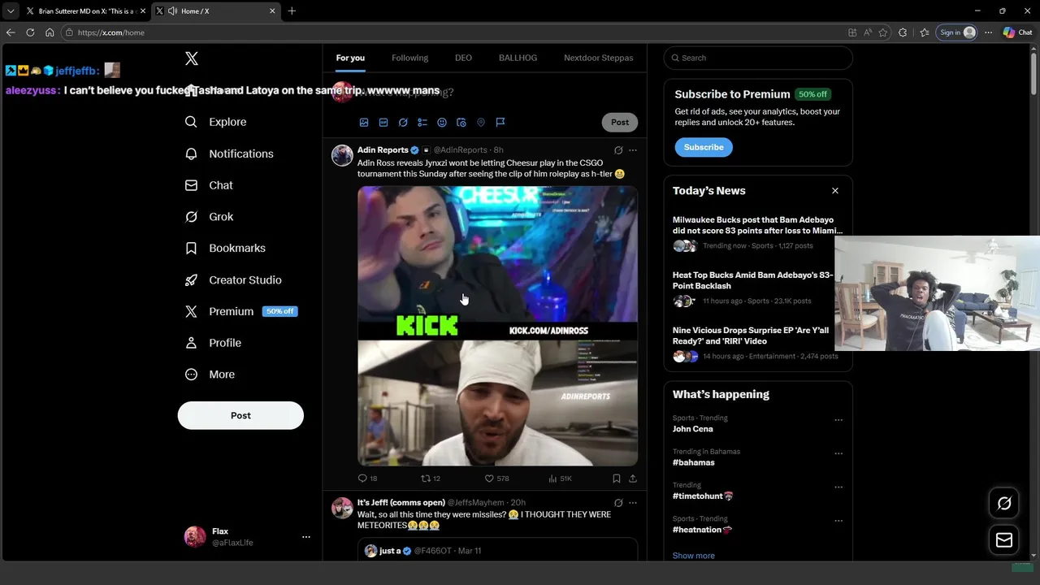The height and width of the screenshot is (585, 1040).
Task: Click the Grok icon in the compose toolbar
Action: (403, 123)
